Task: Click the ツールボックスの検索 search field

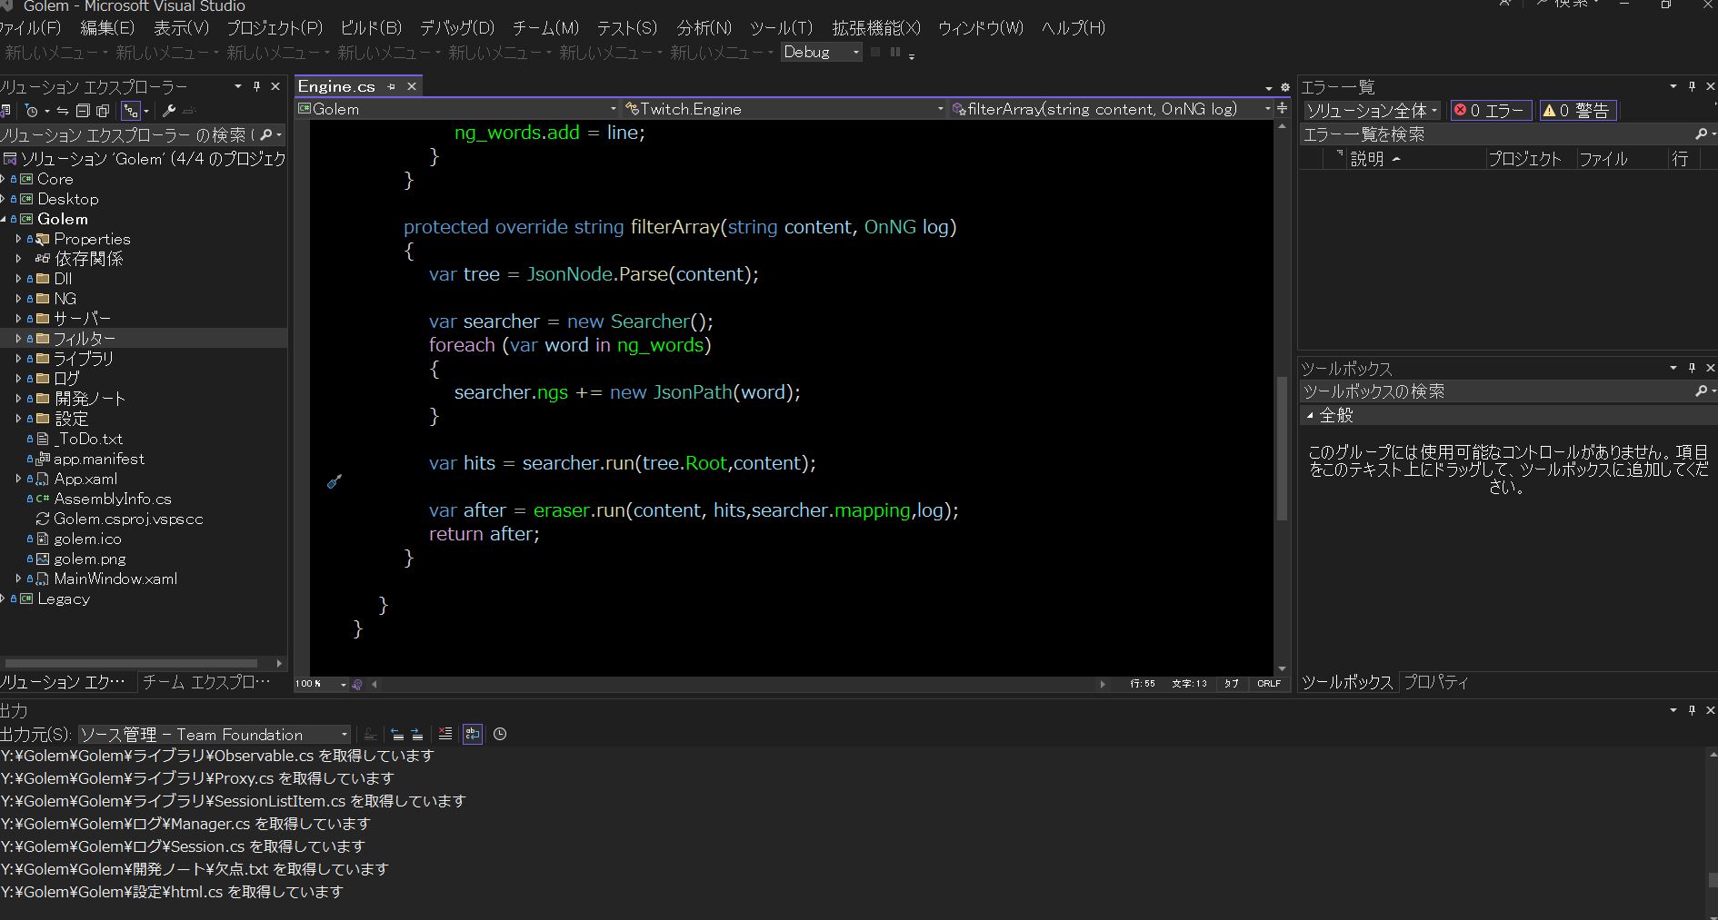Action: pos(1496,391)
